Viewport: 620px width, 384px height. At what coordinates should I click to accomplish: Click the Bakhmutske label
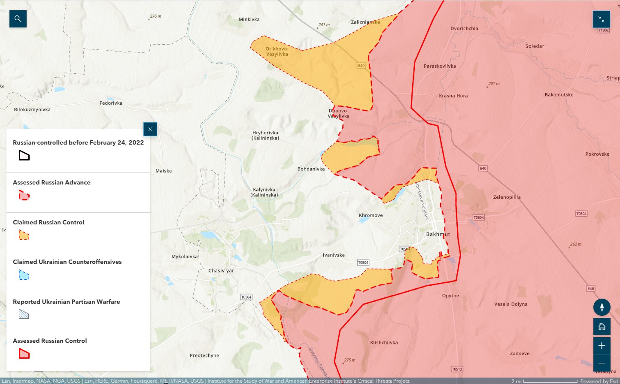coord(559,94)
